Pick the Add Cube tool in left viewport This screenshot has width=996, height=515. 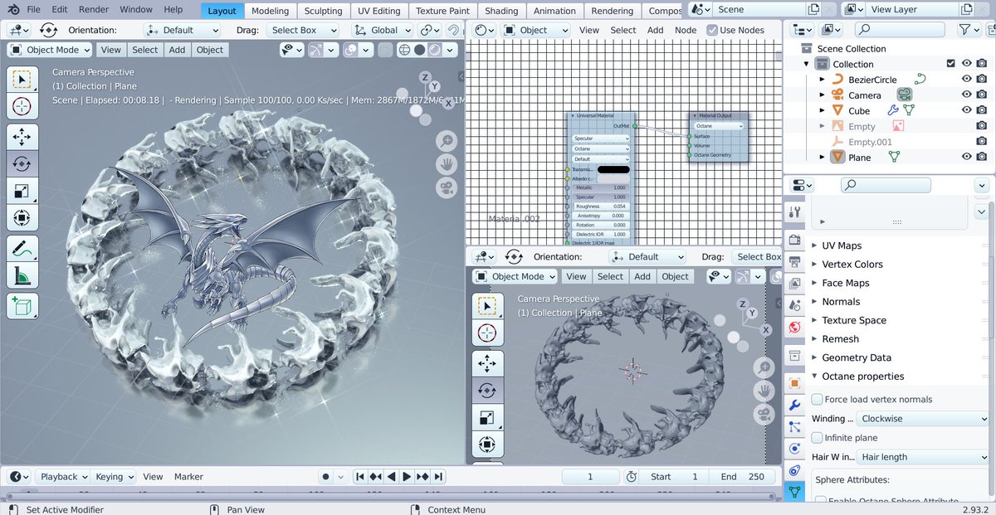tap(22, 305)
